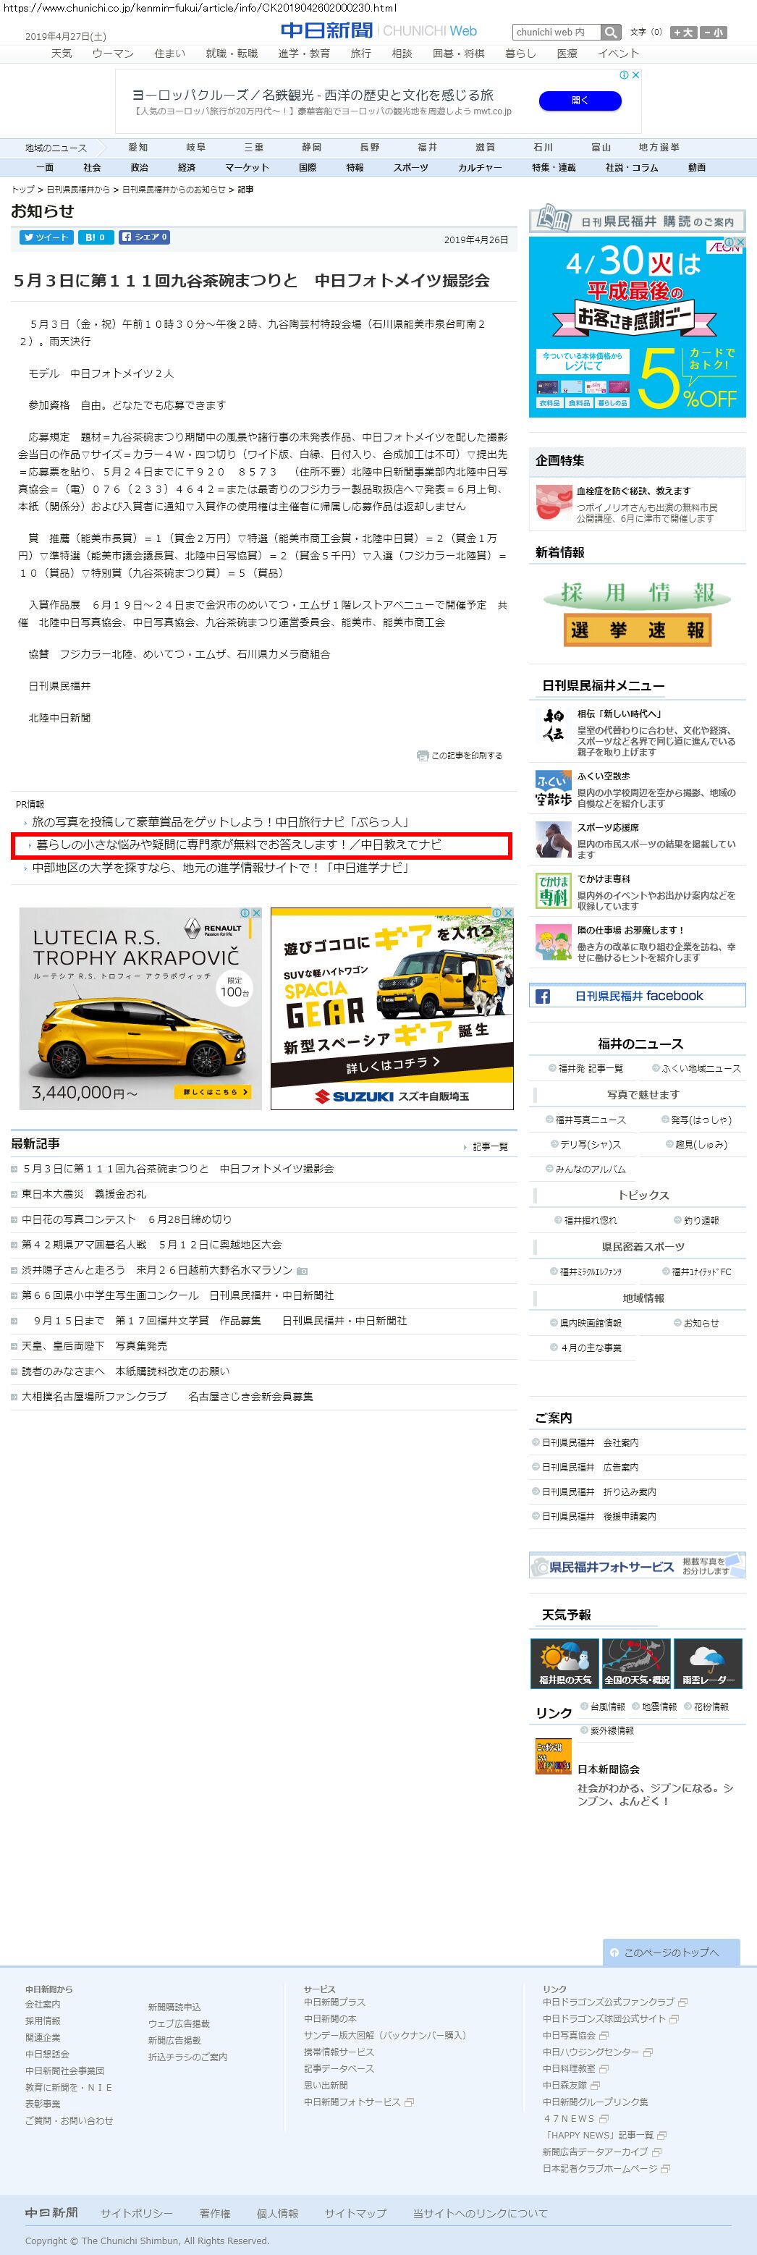
Task: Select the 福井 regional news tab
Action: tap(427, 147)
